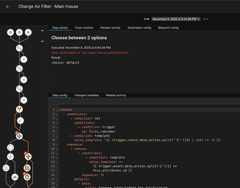The width and height of the screenshot is (240, 188).
Task: Open the trace date dropdown for November 8, 2025
Action: click(x=176, y=19)
